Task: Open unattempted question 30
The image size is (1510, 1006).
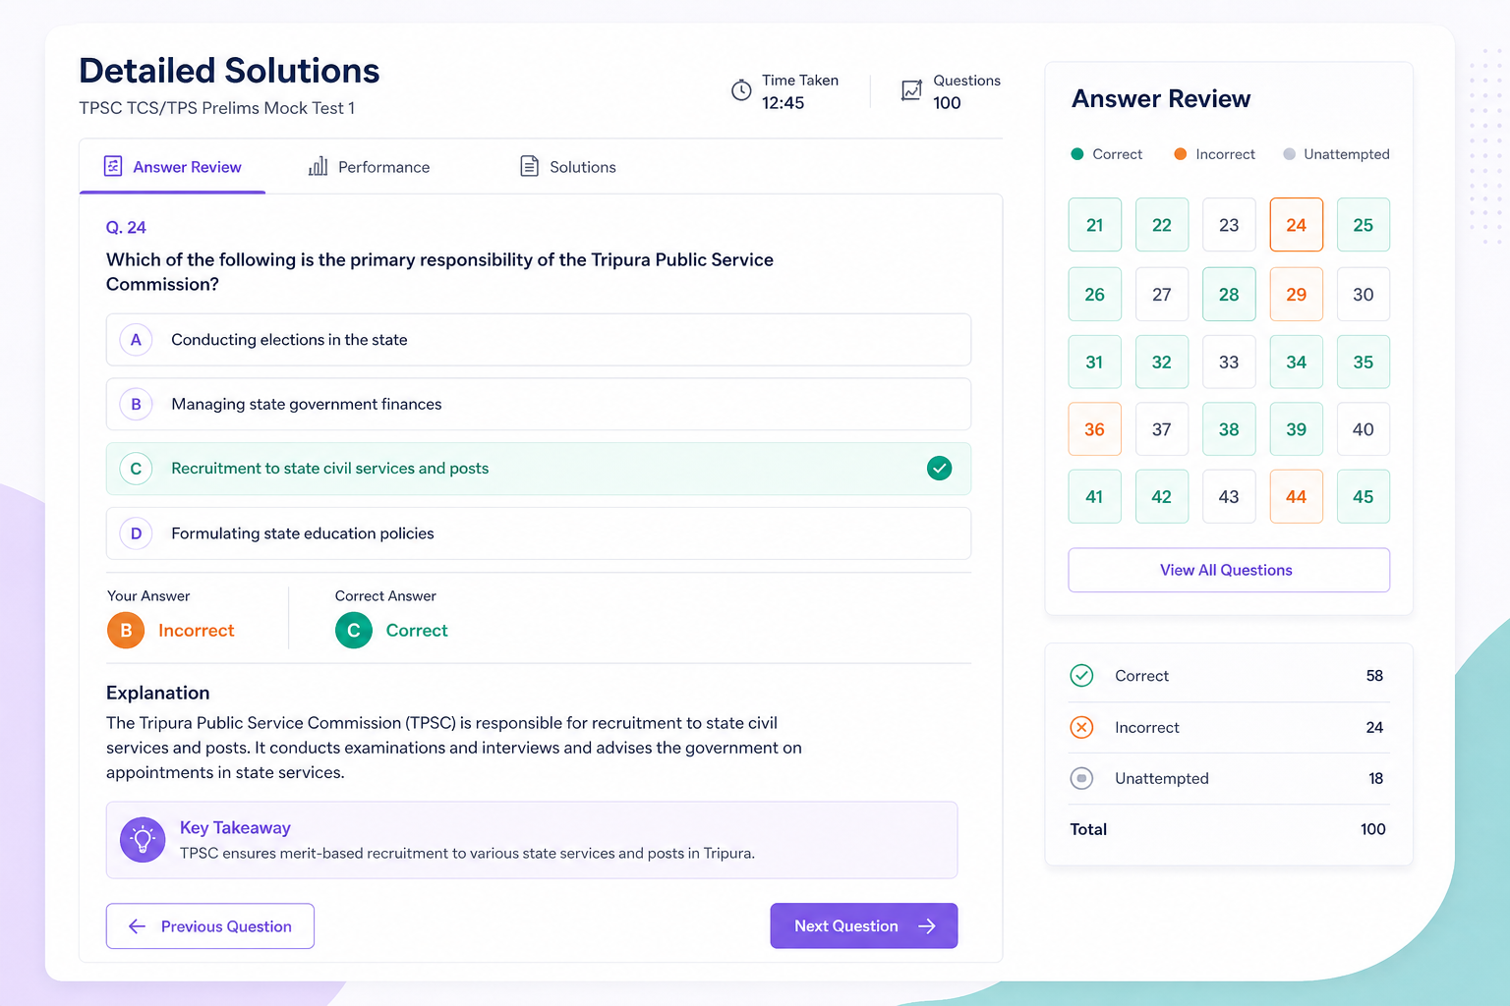Action: pos(1364,295)
